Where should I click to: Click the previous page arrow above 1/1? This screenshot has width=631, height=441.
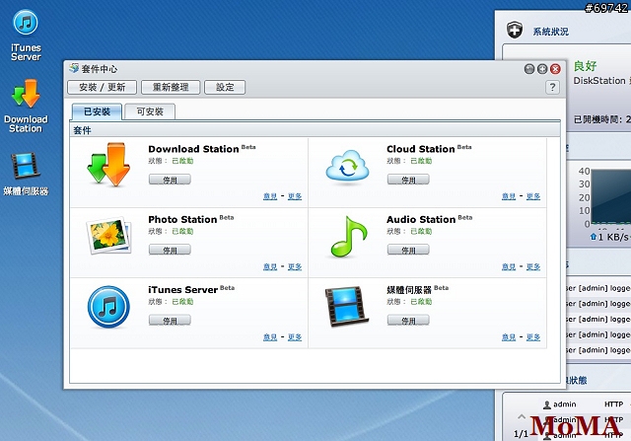[522, 416]
